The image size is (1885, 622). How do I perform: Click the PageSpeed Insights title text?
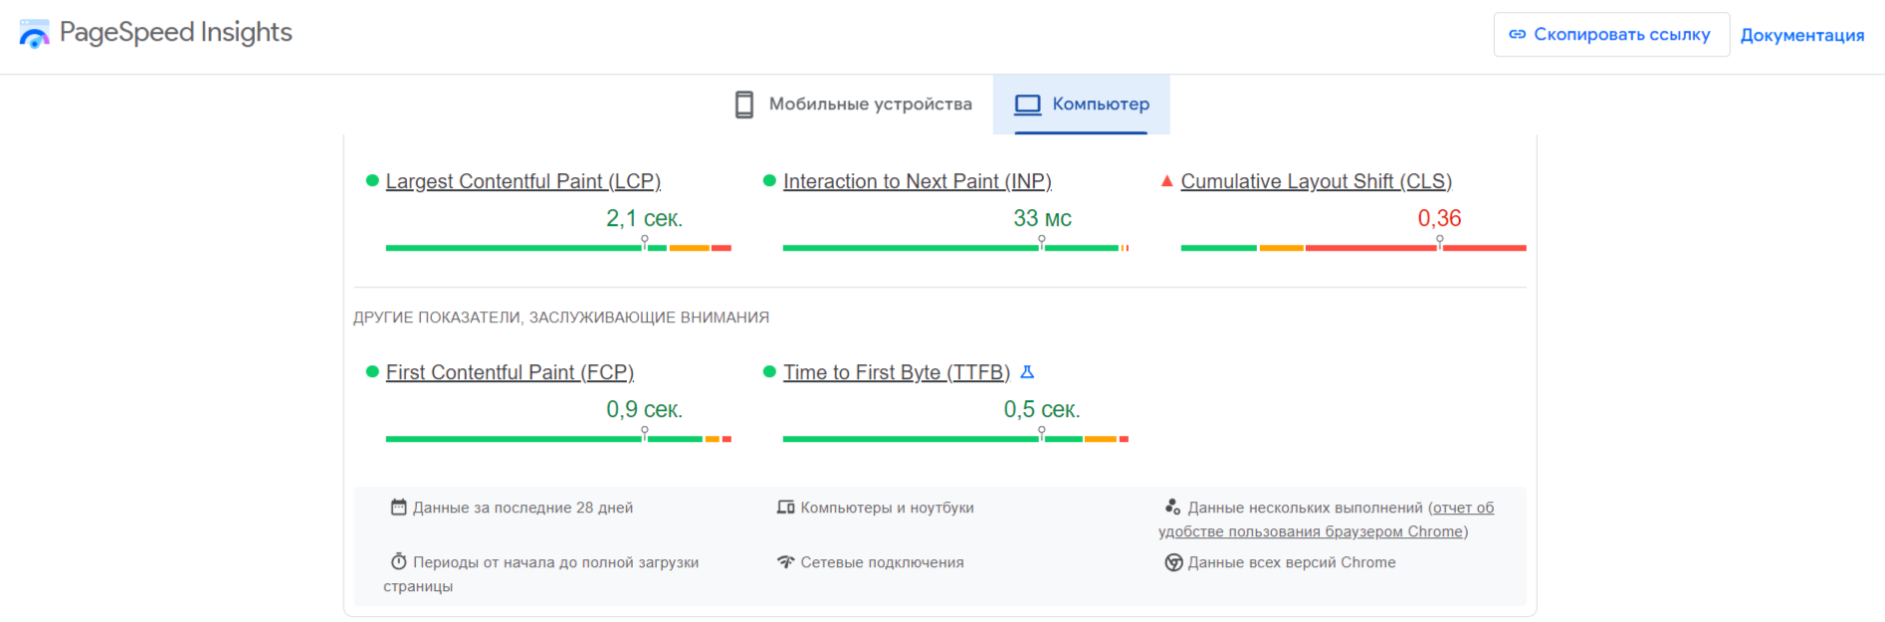(x=176, y=33)
